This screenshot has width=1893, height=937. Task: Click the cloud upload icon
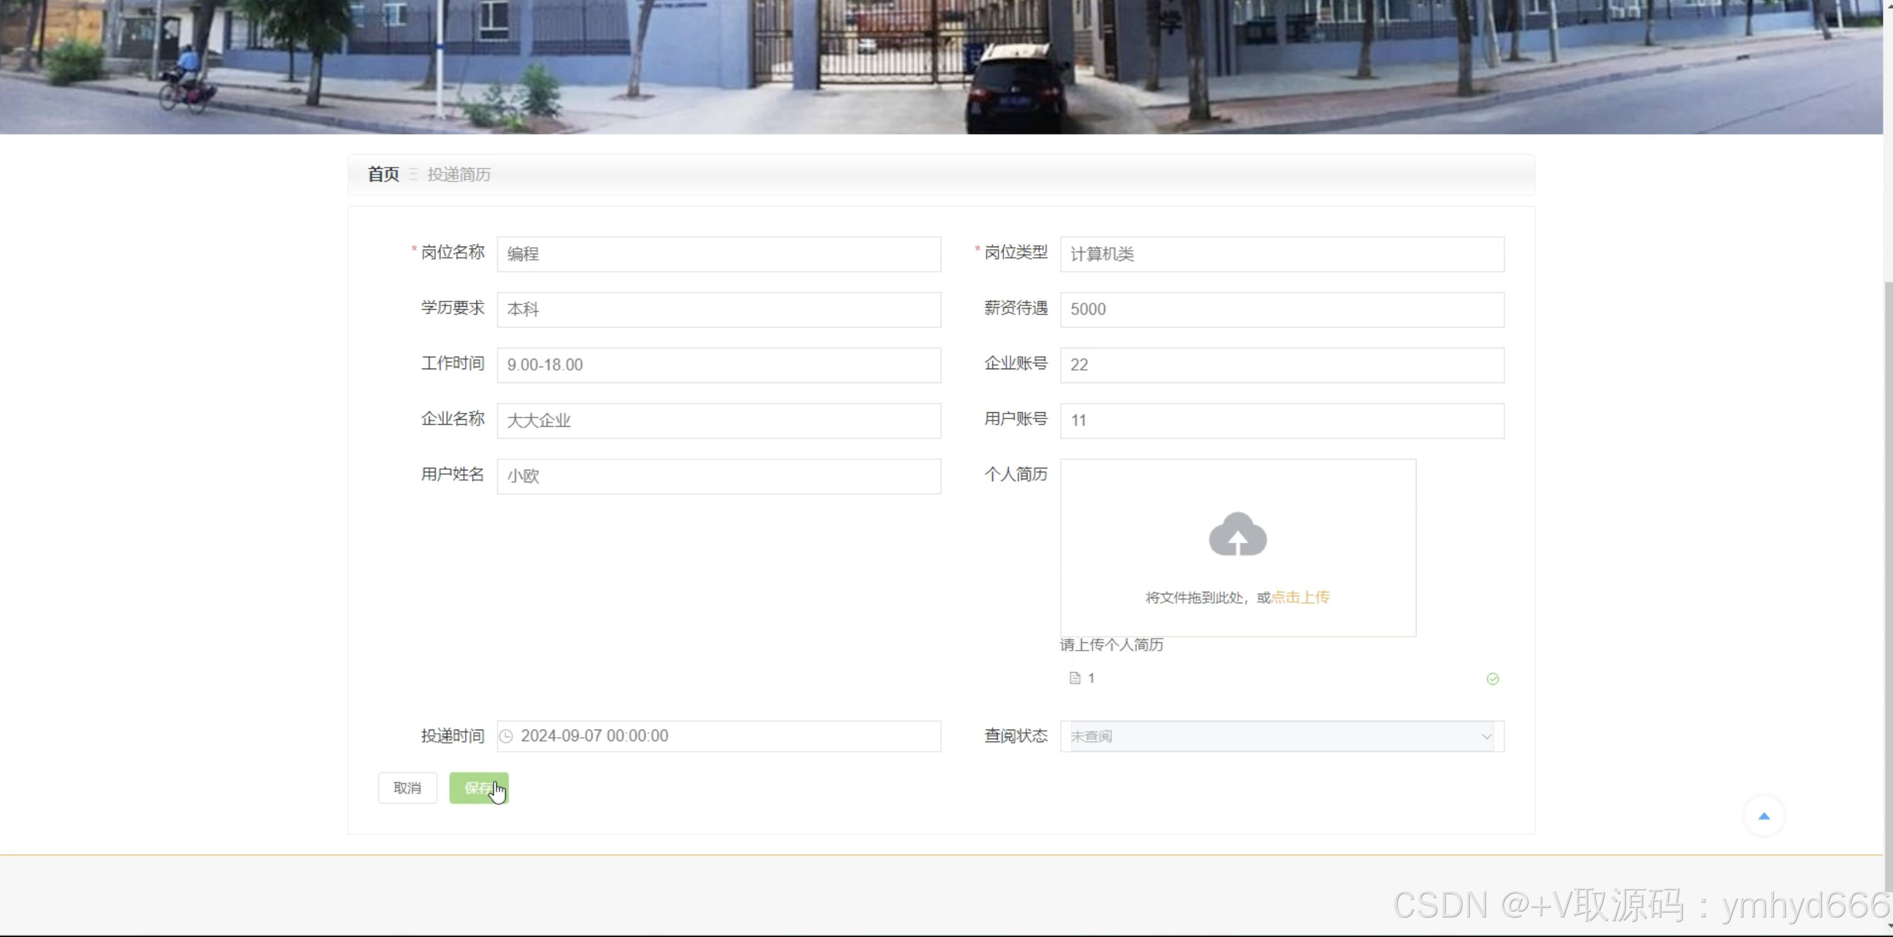coord(1238,535)
